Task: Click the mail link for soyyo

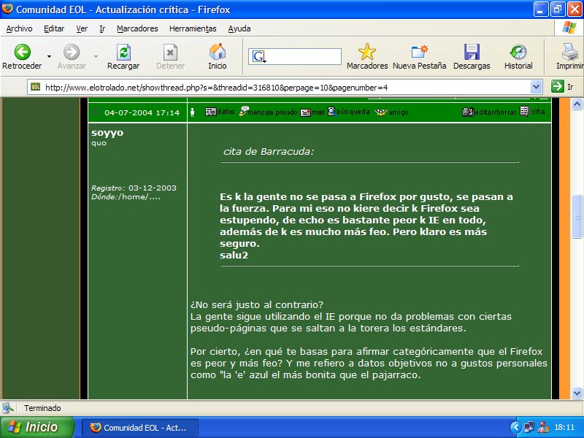Action: pos(312,112)
